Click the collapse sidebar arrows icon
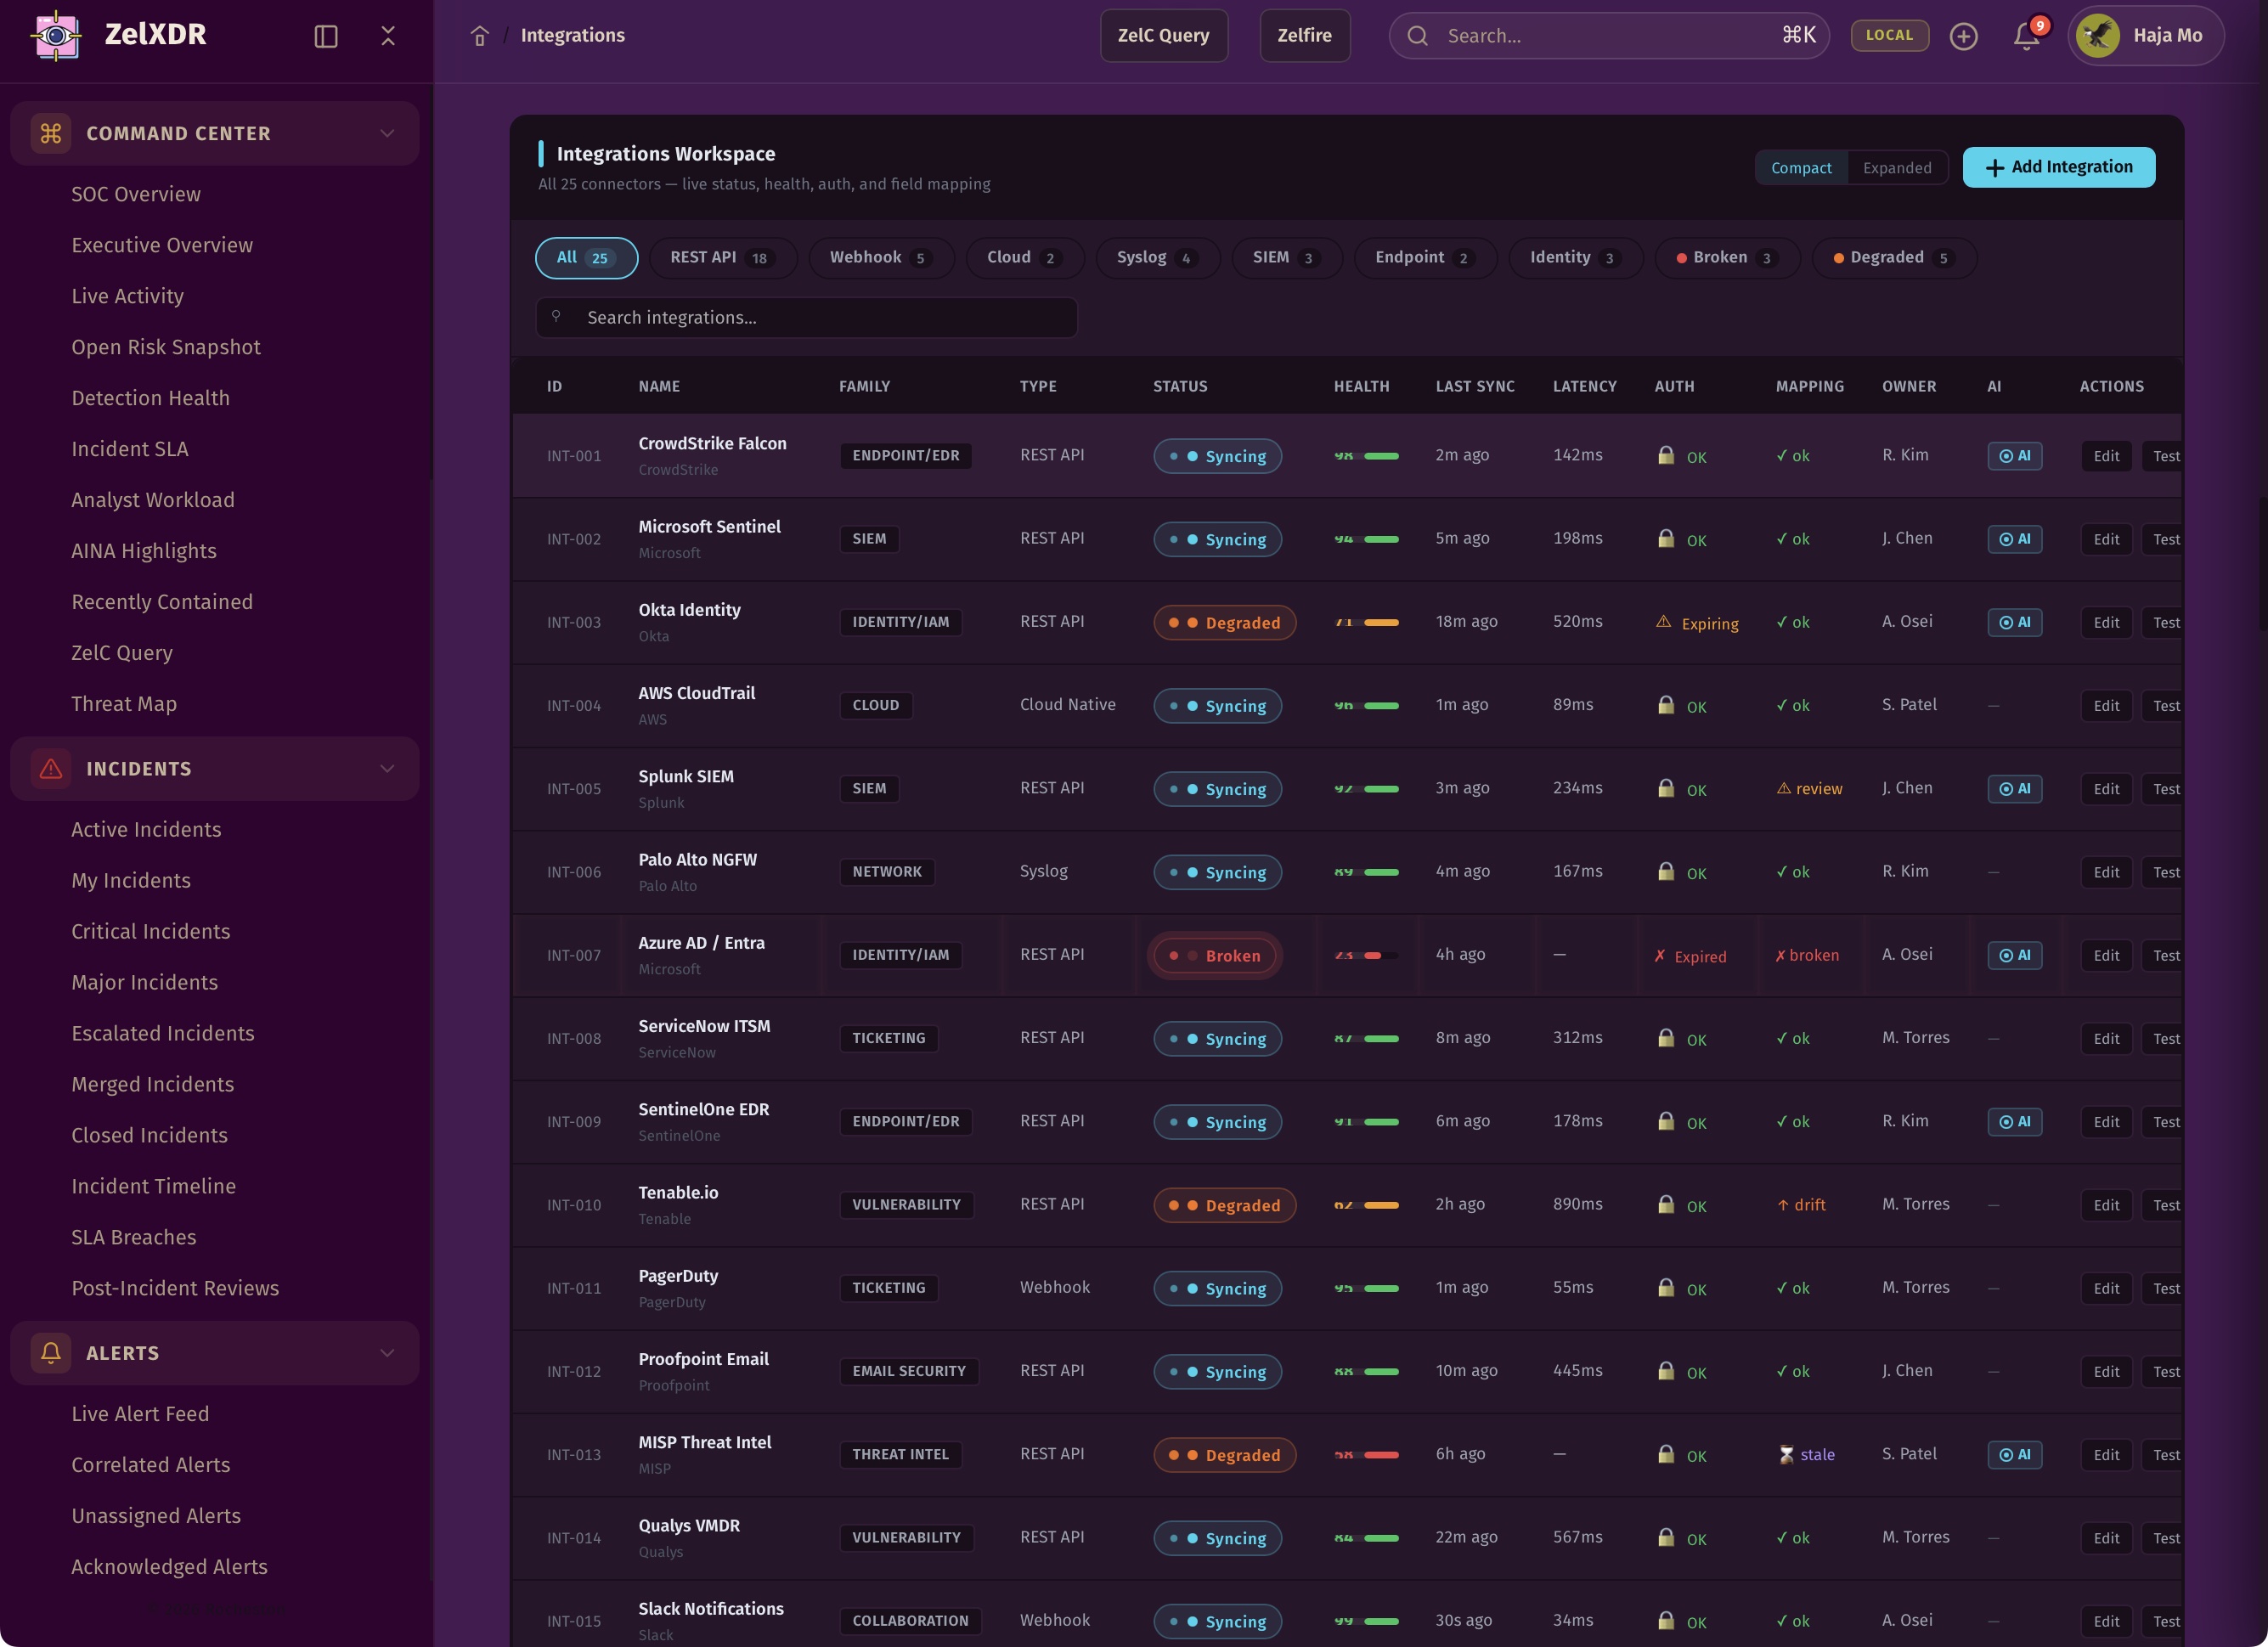 (388, 36)
